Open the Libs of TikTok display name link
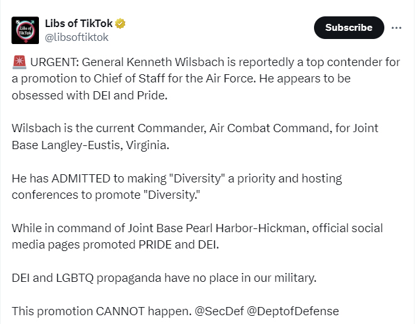 [x=79, y=24]
